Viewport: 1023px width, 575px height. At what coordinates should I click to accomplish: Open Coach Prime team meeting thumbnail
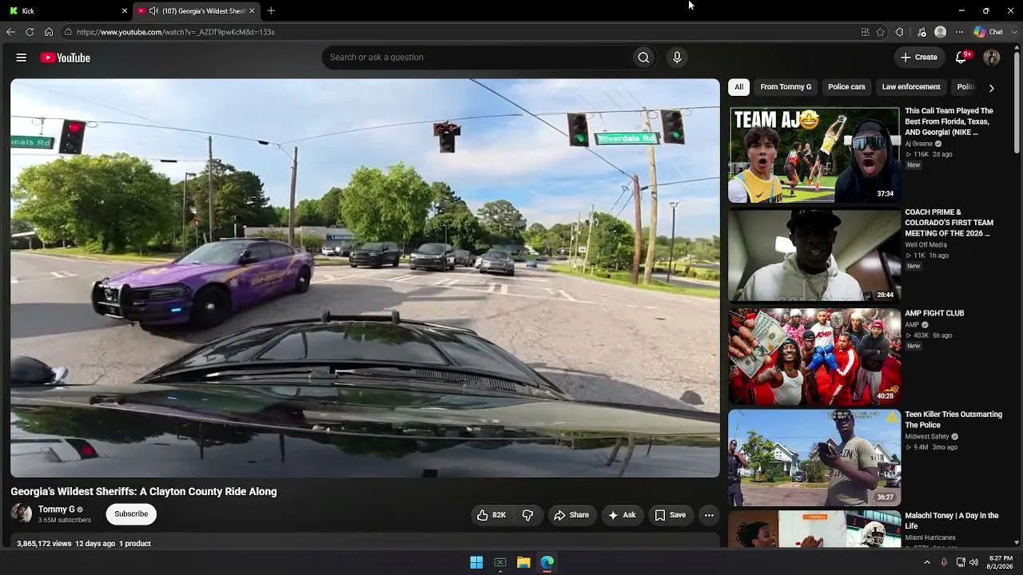click(x=814, y=256)
